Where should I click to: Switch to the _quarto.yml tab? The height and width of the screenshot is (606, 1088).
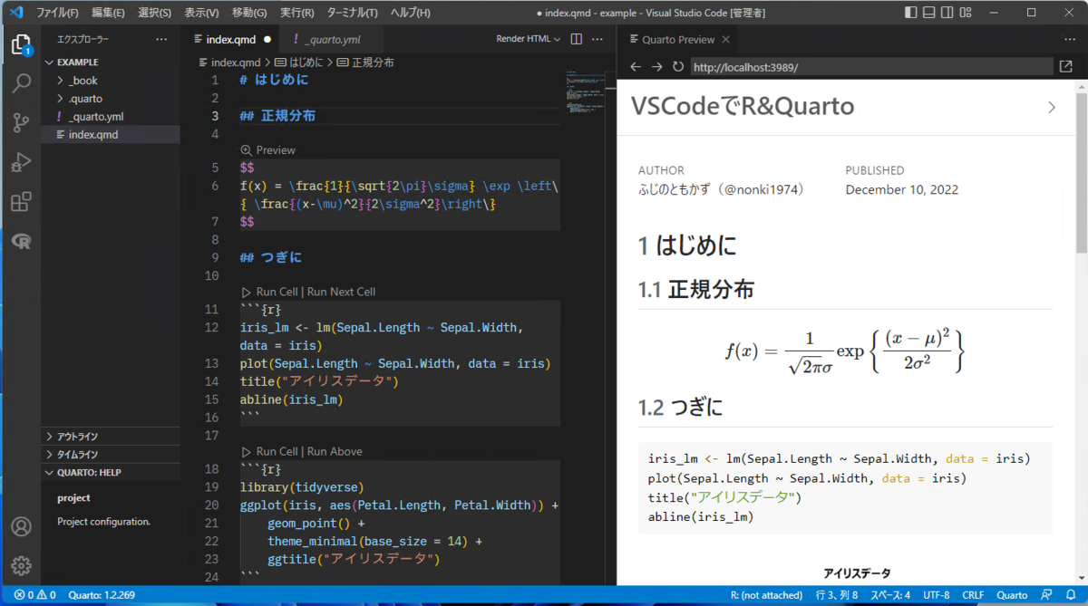tap(334, 39)
